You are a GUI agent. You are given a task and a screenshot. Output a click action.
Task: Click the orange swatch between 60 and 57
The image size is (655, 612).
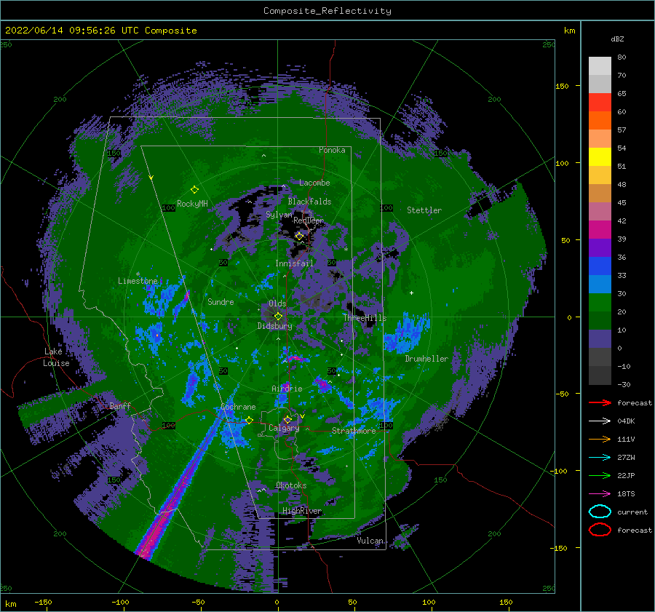[x=600, y=121]
